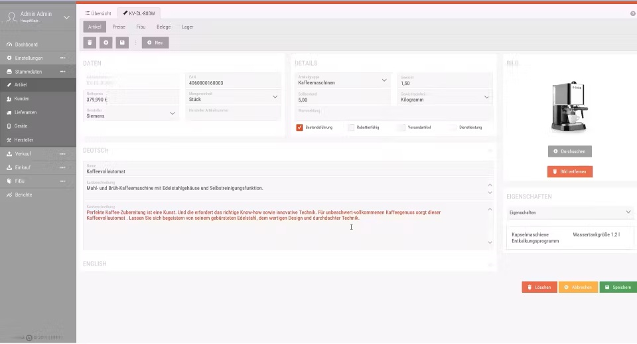This screenshot has height=344, width=637.
Task: Click the cancel X icon in toolbar
Action: (106, 43)
